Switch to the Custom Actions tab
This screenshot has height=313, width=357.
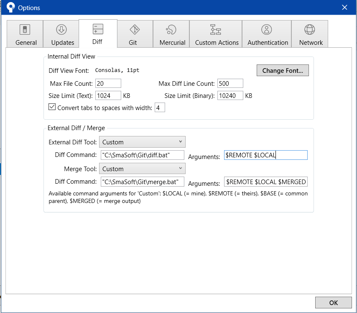[x=216, y=34]
